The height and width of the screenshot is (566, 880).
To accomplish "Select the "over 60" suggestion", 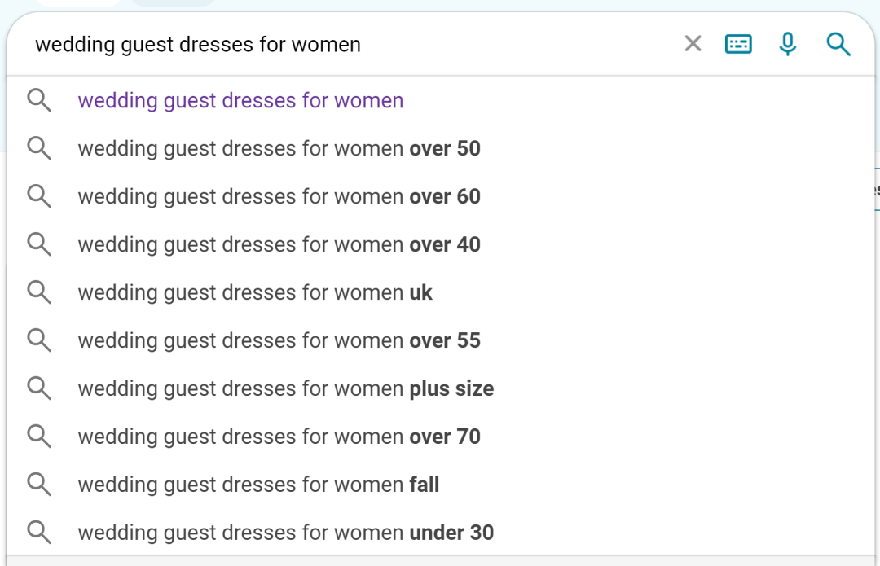I will tap(279, 197).
